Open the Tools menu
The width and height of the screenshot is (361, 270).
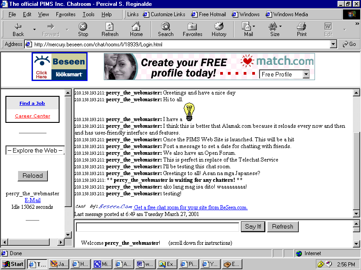pos(88,14)
